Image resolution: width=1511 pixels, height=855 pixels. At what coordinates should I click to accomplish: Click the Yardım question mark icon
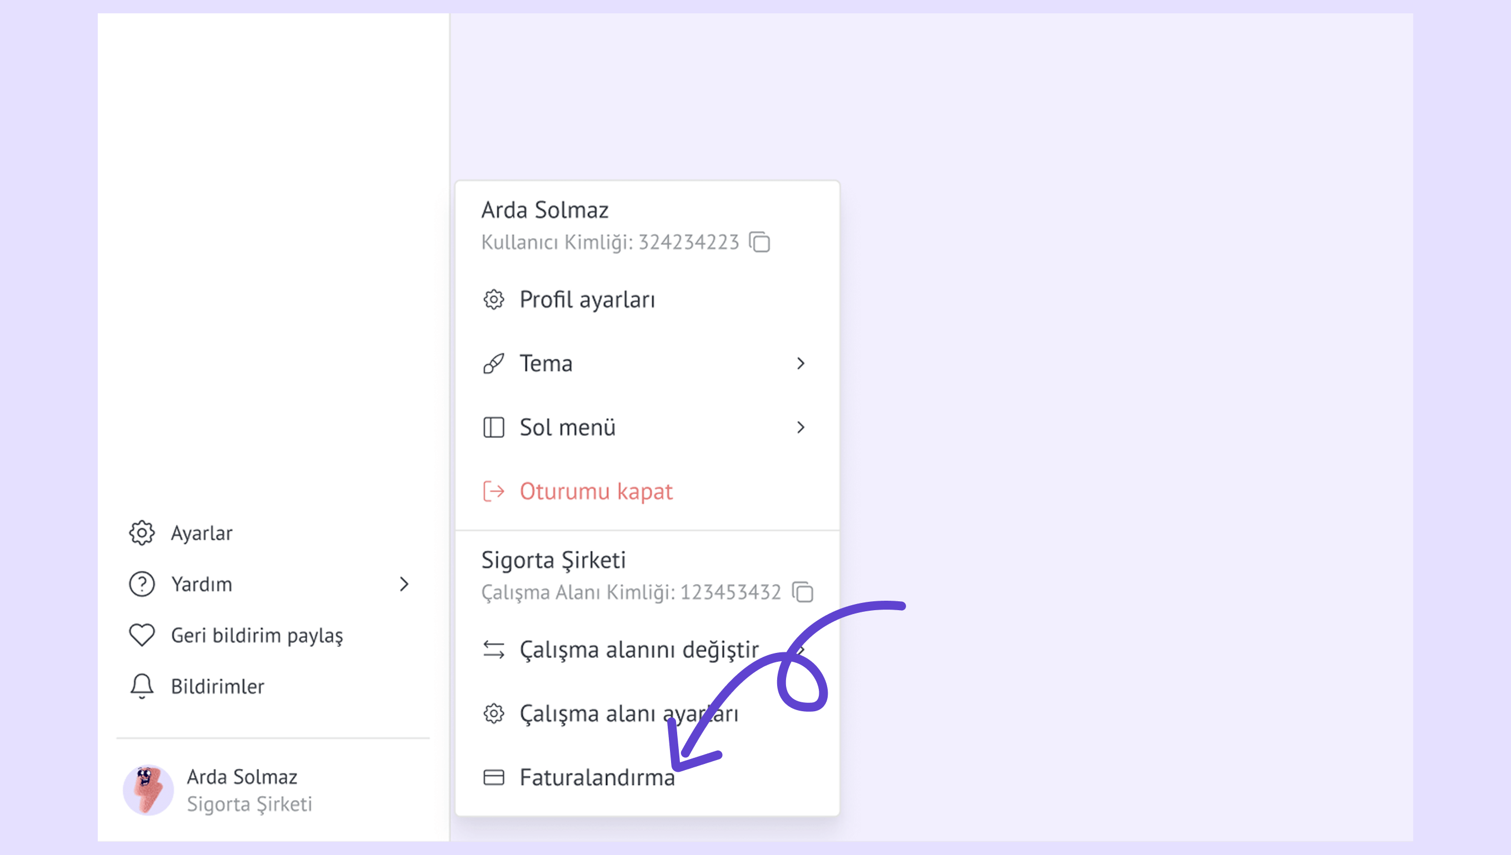(x=142, y=584)
